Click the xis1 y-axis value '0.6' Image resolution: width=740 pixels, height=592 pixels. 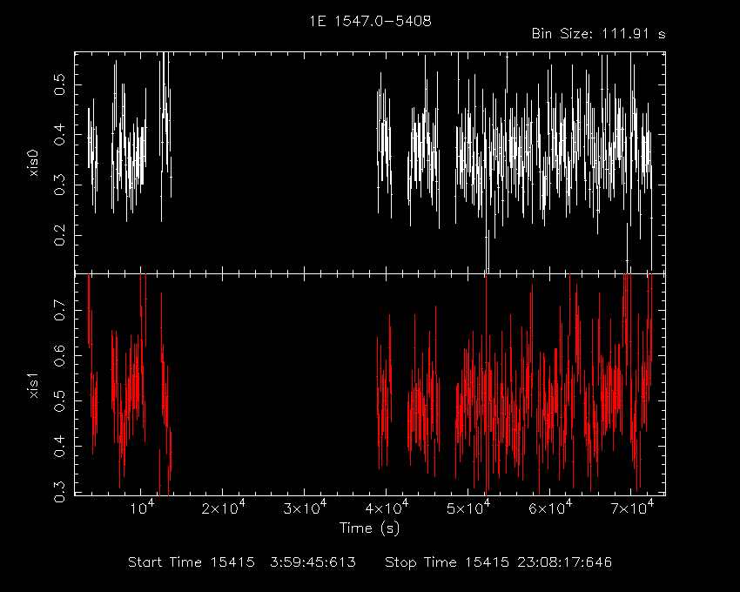[59, 355]
